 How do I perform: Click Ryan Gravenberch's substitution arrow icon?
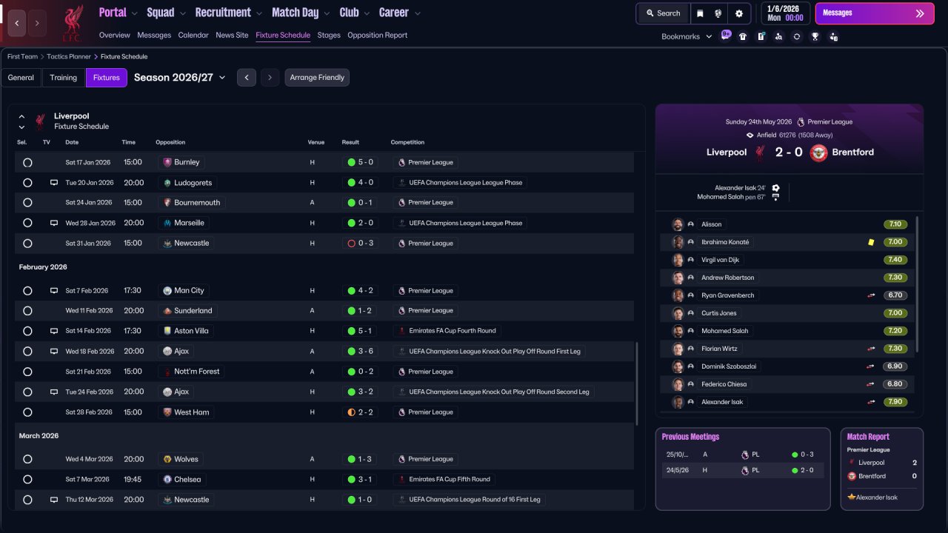pos(871,295)
